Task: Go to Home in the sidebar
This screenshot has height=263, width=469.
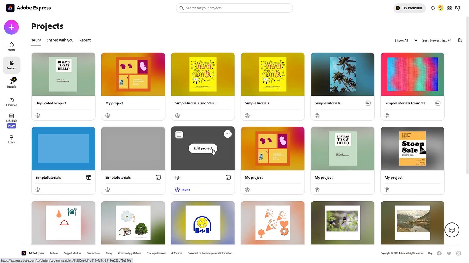Action: 11,46
